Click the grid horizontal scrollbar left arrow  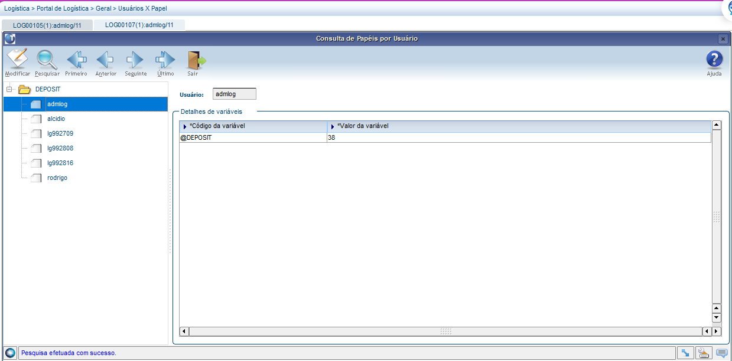184,331
